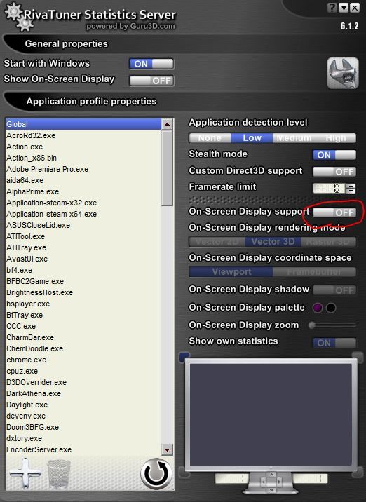Screen dimensions: 366x502
Task: Click the profile list scroll-up arrow
Action: [167, 124]
